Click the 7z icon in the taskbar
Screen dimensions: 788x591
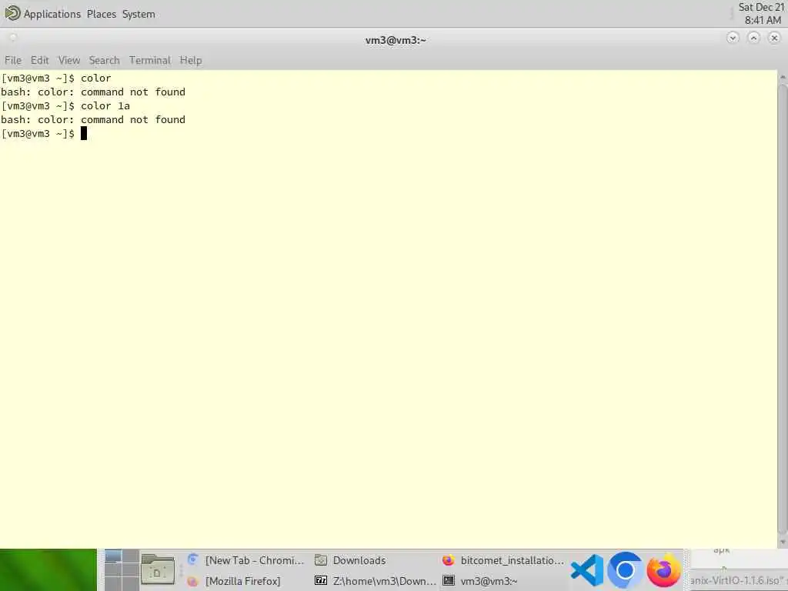pos(321,581)
